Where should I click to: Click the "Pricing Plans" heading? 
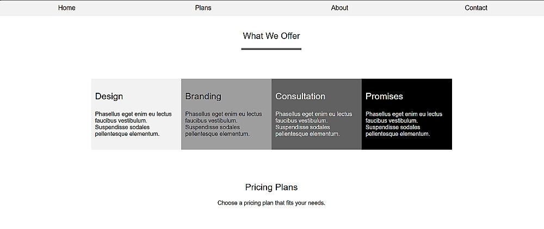click(x=271, y=187)
